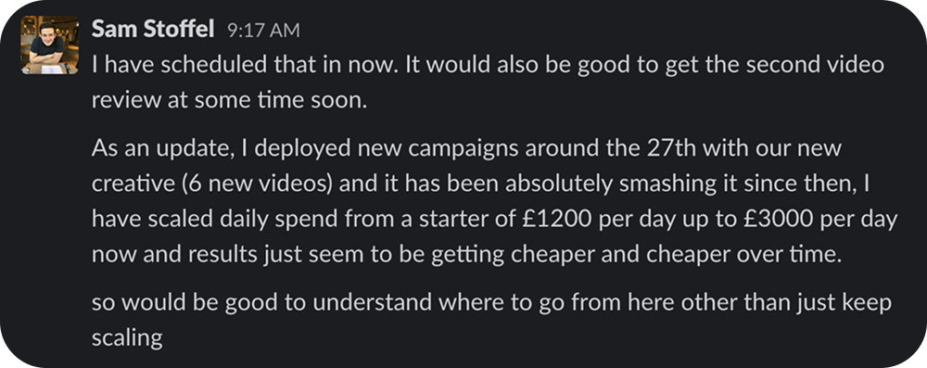
Task: Click the first paragraph starting "I have scheduled"
Action: [x=488, y=82]
